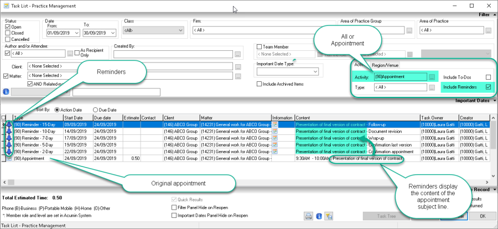Click the Content column header
The image size is (498, 229).
[357, 118]
